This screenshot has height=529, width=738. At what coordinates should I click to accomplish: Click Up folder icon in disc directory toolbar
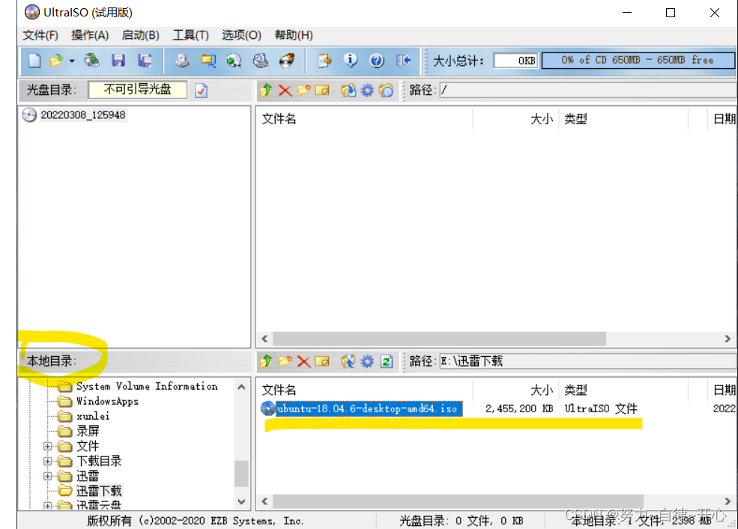(x=266, y=90)
